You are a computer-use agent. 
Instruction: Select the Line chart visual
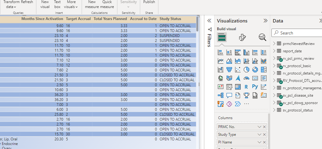tap(220, 61)
